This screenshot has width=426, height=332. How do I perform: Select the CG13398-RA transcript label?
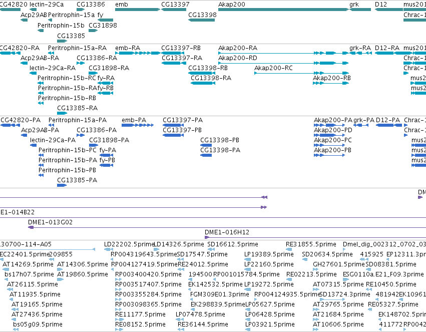tap(211, 78)
